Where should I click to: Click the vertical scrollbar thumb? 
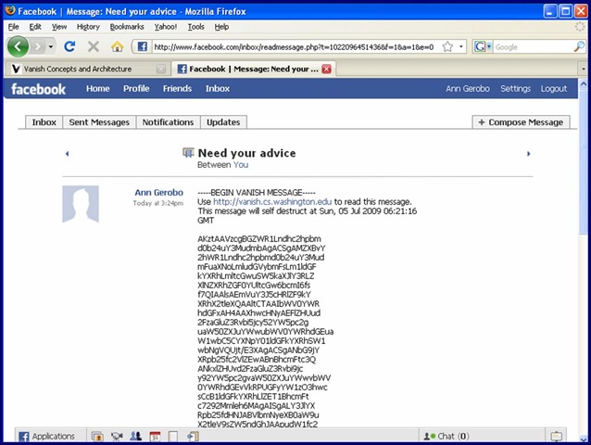(x=584, y=160)
